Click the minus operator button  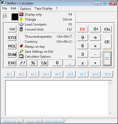(x=95, y=54)
